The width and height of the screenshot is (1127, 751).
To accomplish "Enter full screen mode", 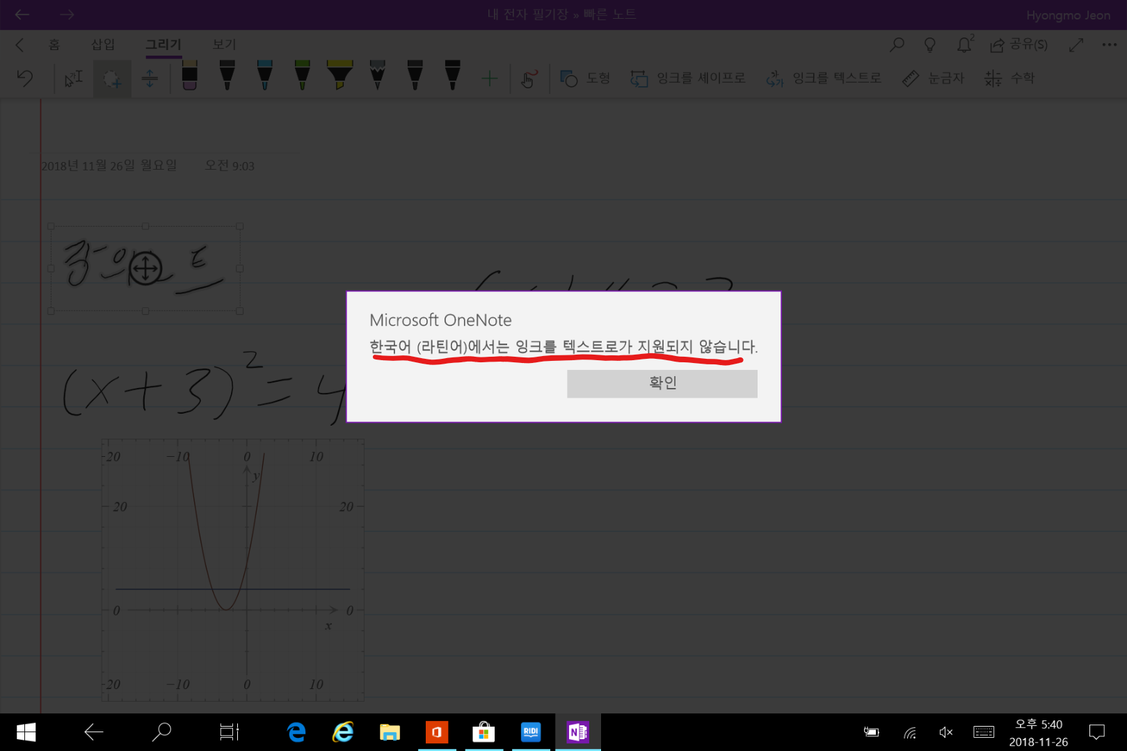I will [x=1076, y=45].
